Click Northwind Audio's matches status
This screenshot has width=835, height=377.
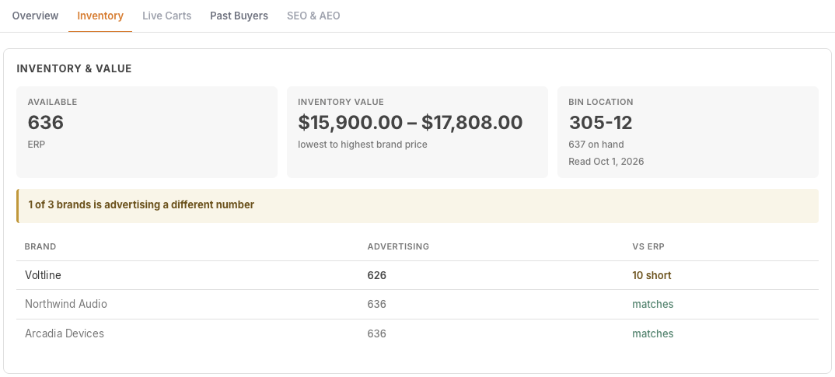click(x=653, y=305)
